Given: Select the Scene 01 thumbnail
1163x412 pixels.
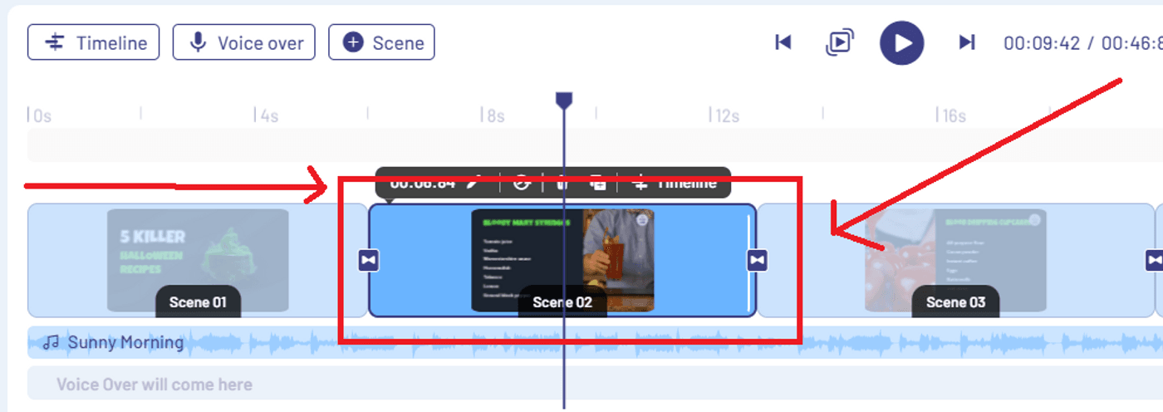Looking at the screenshot, I should pos(198,260).
